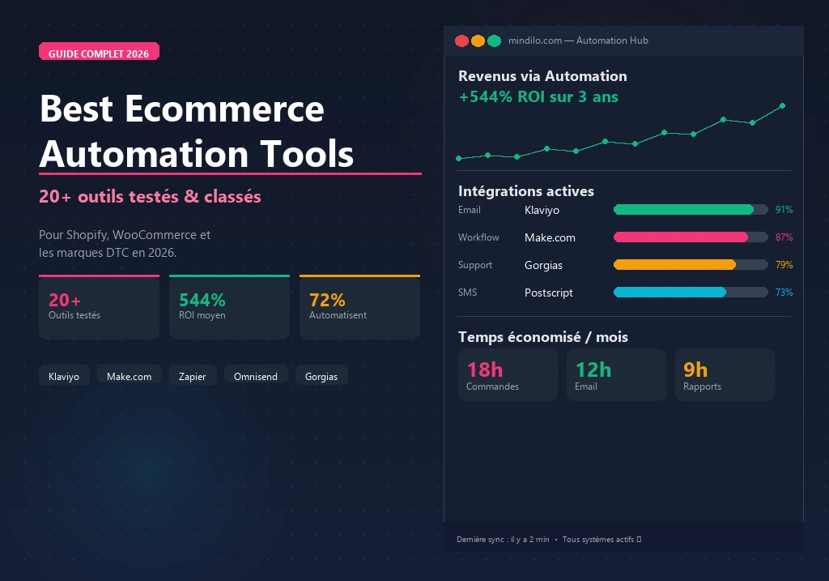
Task: Select the Zapier tag chip
Action: click(193, 375)
